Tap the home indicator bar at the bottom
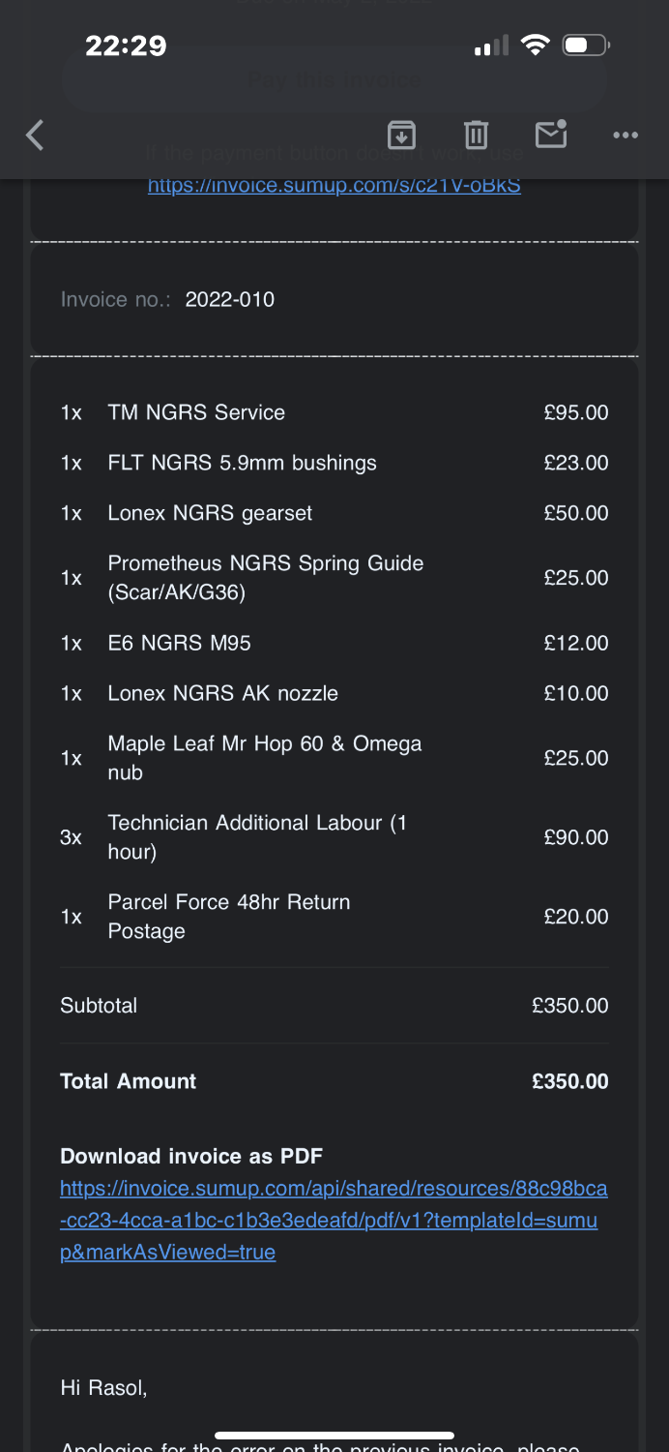 (334, 1435)
